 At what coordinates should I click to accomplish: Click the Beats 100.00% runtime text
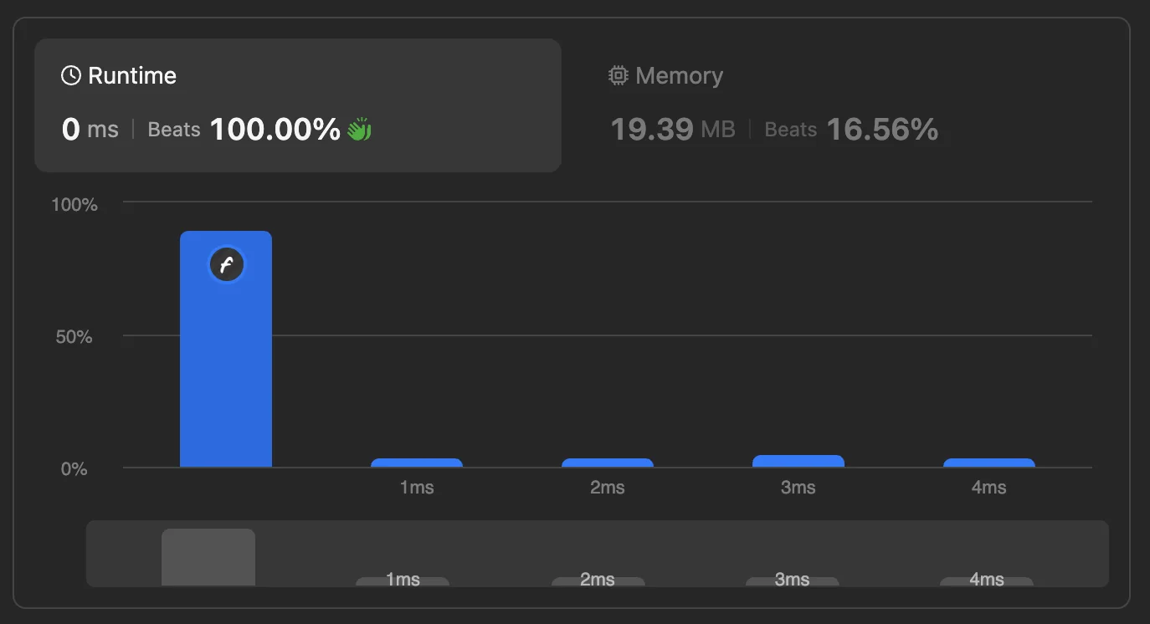[x=244, y=129]
